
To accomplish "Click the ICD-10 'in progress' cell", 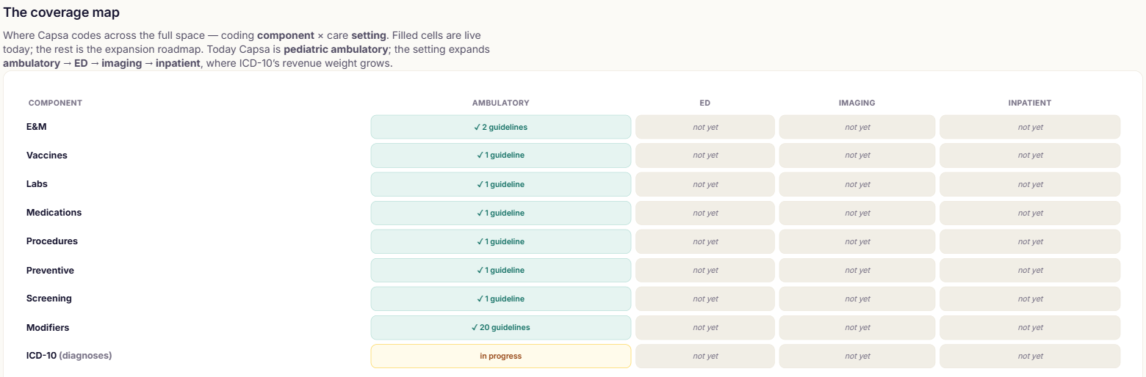I will tap(500, 356).
